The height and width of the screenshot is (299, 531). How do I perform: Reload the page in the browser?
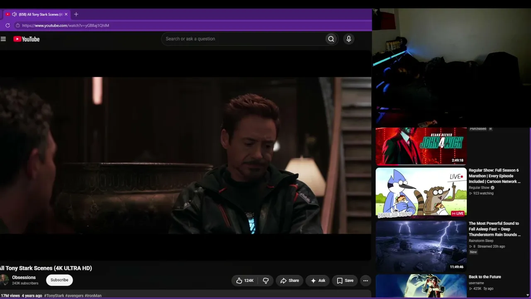[7, 25]
